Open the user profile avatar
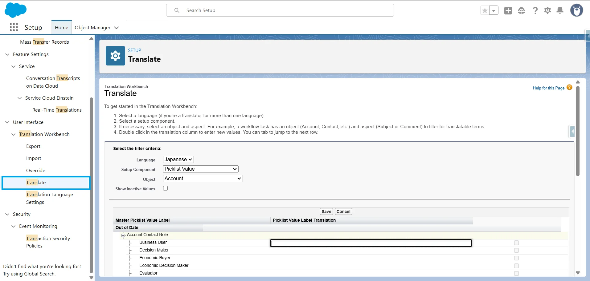This screenshot has height=281, width=590. click(x=576, y=10)
